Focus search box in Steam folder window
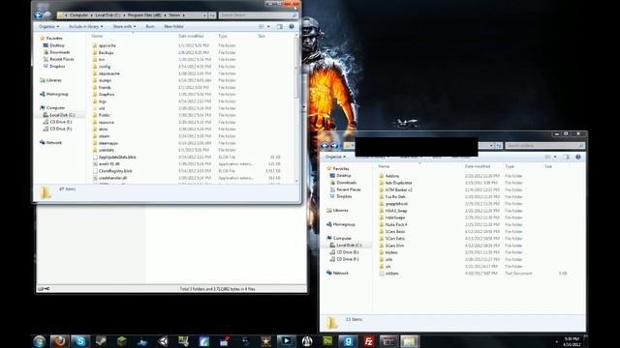The image size is (620, 348). pos(258,15)
